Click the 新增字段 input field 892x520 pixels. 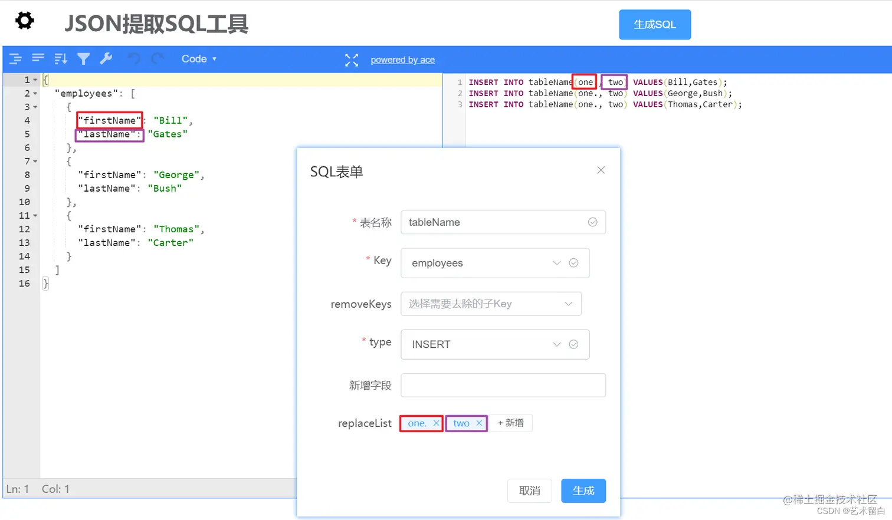[x=503, y=385]
